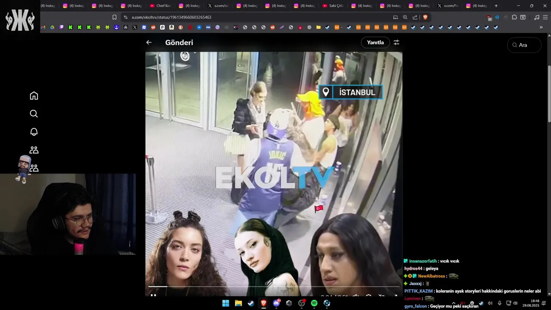Image resolution: width=551 pixels, height=310 pixels.
Task: Open the browser hamburger menu
Action: [545, 17]
